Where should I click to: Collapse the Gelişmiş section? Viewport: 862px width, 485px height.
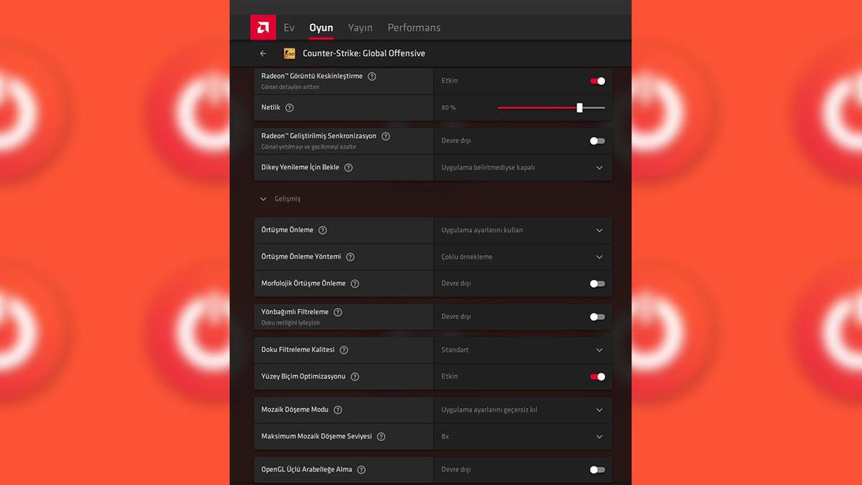pos(263,198)
